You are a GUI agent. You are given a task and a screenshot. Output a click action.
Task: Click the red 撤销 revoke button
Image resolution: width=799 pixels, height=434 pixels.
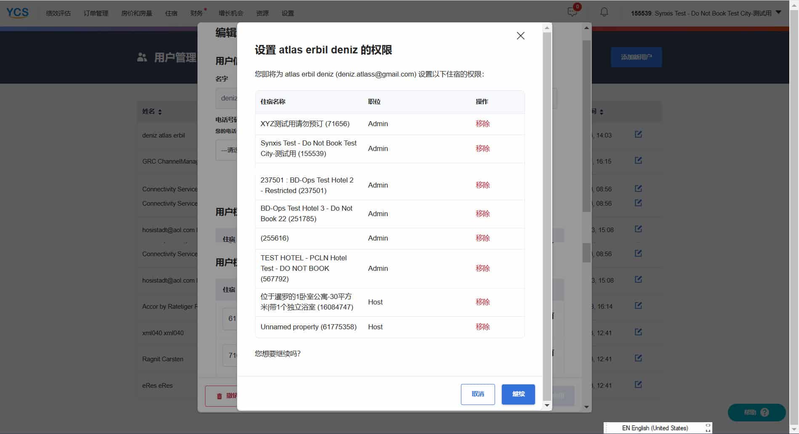click(221, 396)
